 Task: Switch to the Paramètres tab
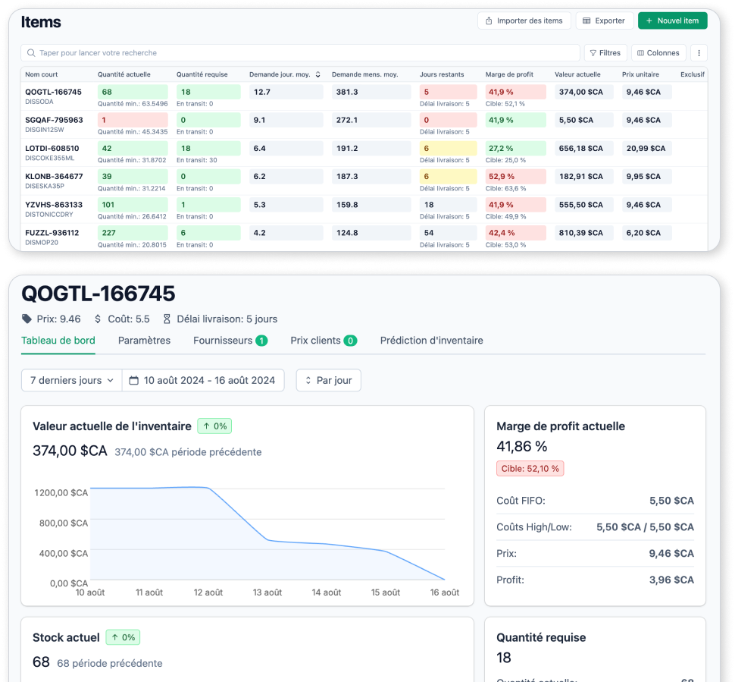pos(144,341)
